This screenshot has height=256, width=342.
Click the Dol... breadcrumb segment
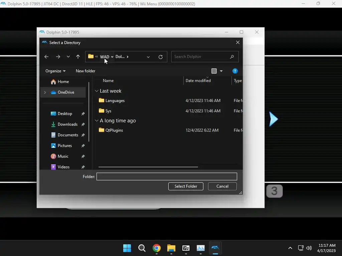click(x=120, y=57)
